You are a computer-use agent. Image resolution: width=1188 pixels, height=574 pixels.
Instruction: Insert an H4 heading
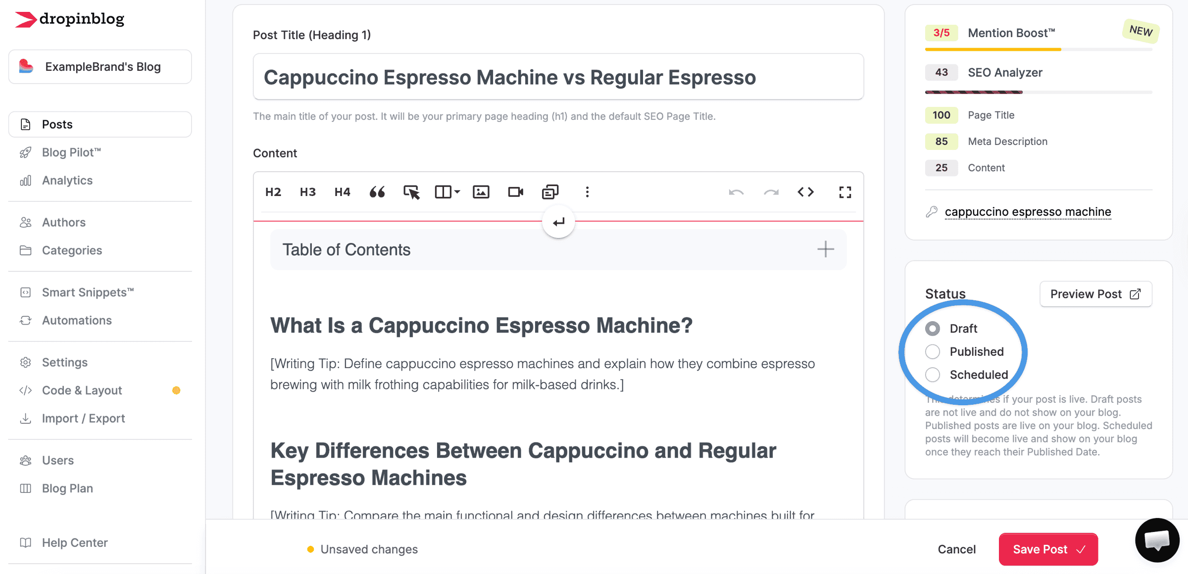(342, 192)
